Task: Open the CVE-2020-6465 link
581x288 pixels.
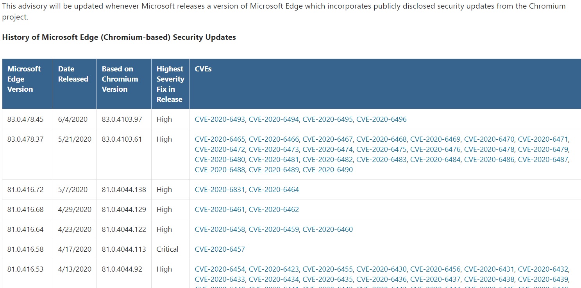Action: pos(220,139)
